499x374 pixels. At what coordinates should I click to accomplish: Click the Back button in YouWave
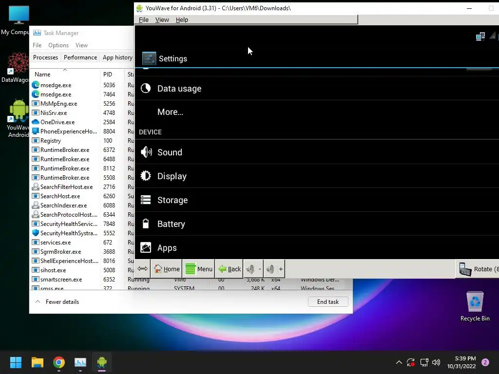point(229,269)
